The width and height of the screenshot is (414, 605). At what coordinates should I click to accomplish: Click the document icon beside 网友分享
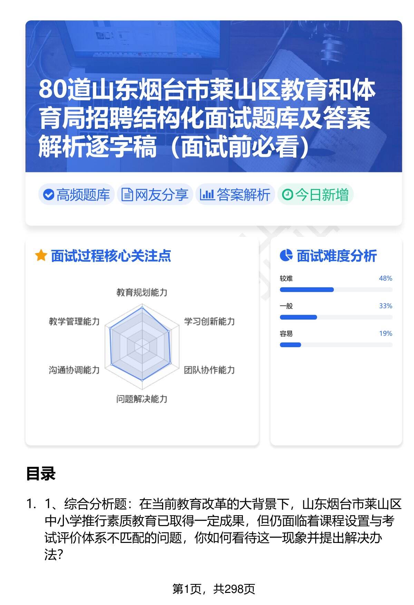(127, 195)
